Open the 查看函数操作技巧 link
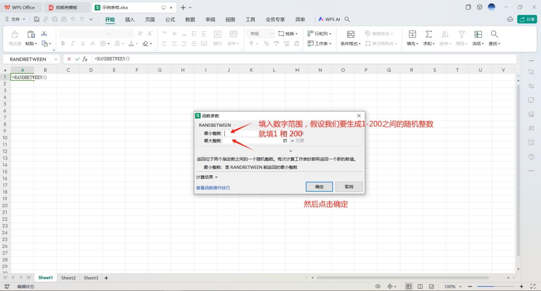 [213, 188]
